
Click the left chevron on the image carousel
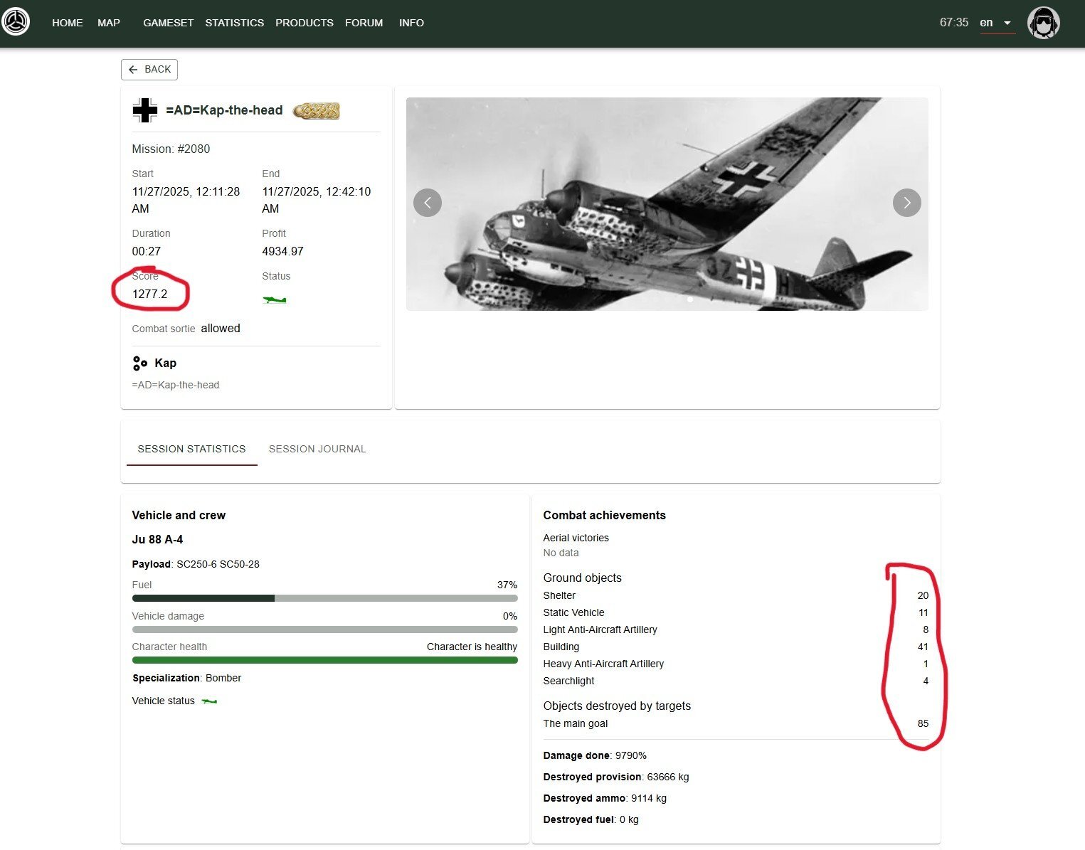pyautogui.click(x=427, y=203)
